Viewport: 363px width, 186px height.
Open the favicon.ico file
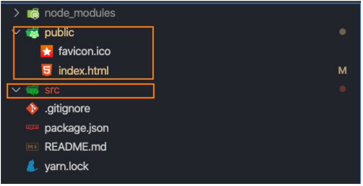point(84,52)
